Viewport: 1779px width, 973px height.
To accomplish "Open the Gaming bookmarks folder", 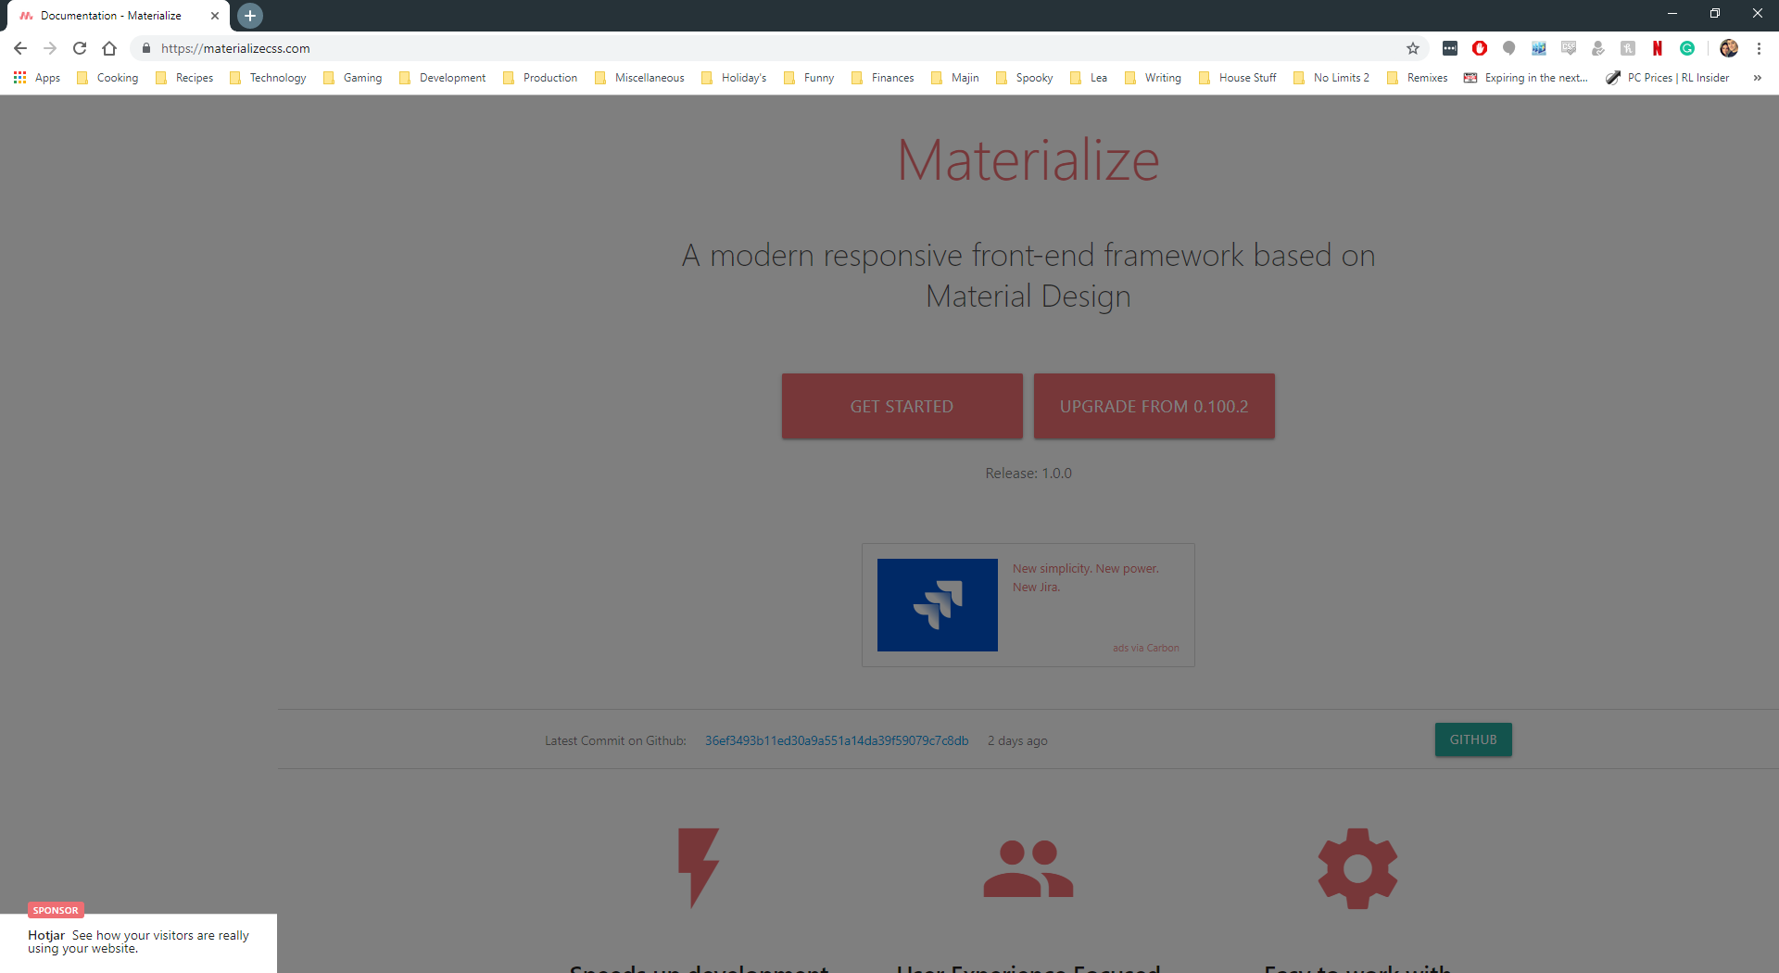I will [x=352, y=78].
